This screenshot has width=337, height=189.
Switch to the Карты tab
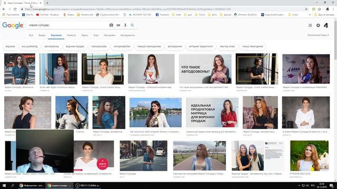click(85, 35)
